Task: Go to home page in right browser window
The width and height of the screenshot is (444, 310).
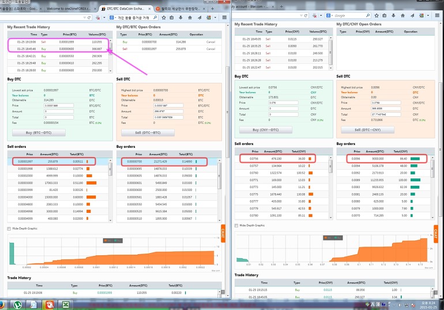Action: tap(402, 16)
